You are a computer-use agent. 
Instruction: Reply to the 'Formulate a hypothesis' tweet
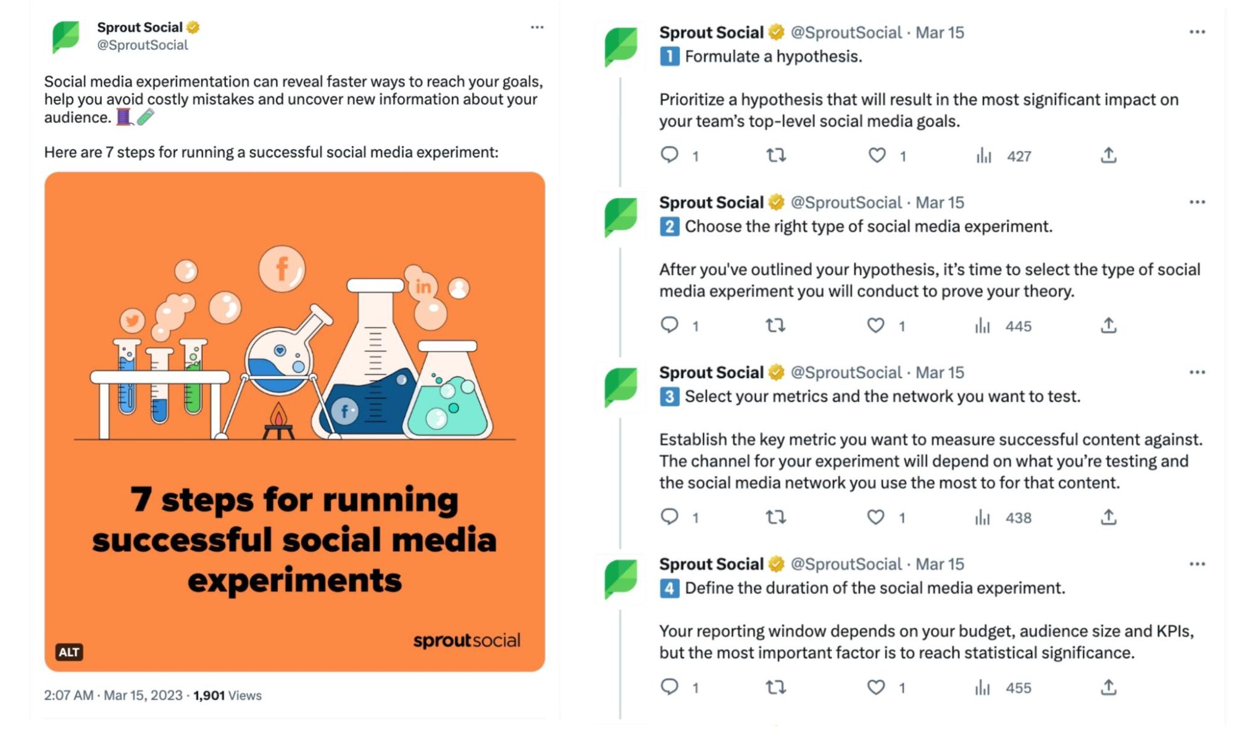[669, 155]
